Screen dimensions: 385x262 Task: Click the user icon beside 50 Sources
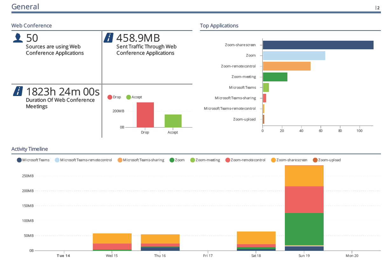18,38
